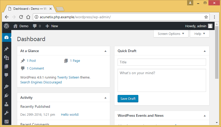
Task: Click the Dec 29th 2016, 1:21 pm date
Action: pyautogui.click(x=38, y=115)
